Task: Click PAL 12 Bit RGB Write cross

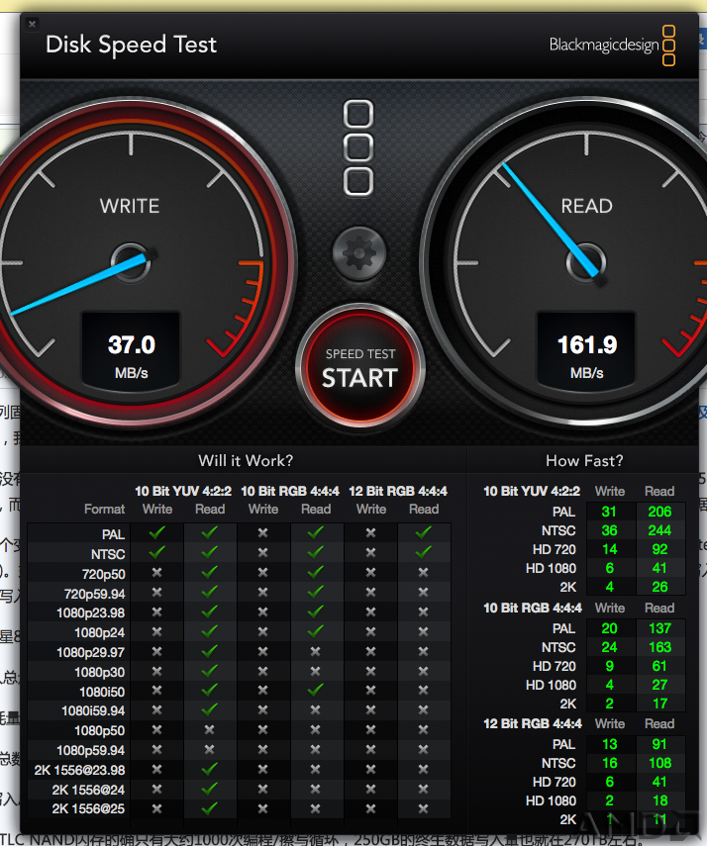Action: point(370,533)
